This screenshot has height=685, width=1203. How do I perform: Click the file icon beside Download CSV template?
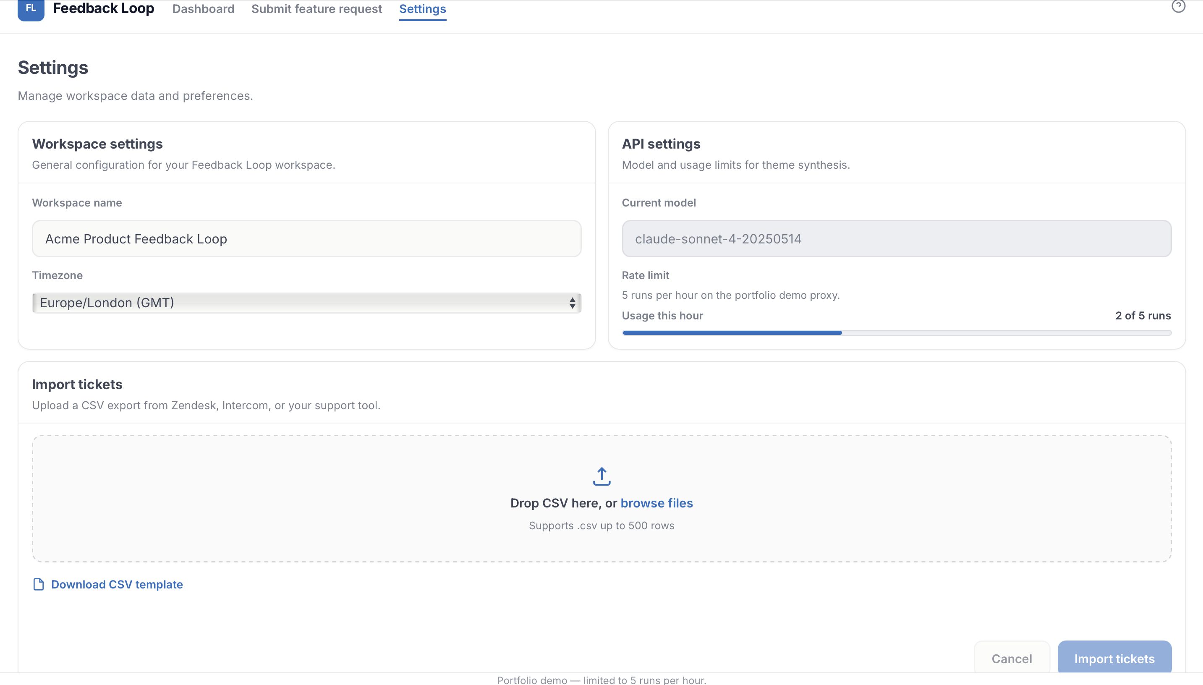tap(39, 584)
